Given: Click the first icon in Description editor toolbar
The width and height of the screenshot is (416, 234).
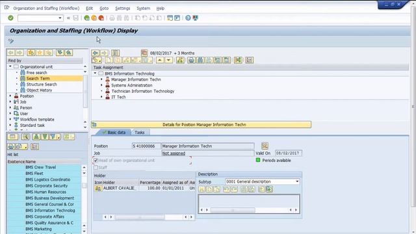Looking at the screenshot, I should point(201,189).
